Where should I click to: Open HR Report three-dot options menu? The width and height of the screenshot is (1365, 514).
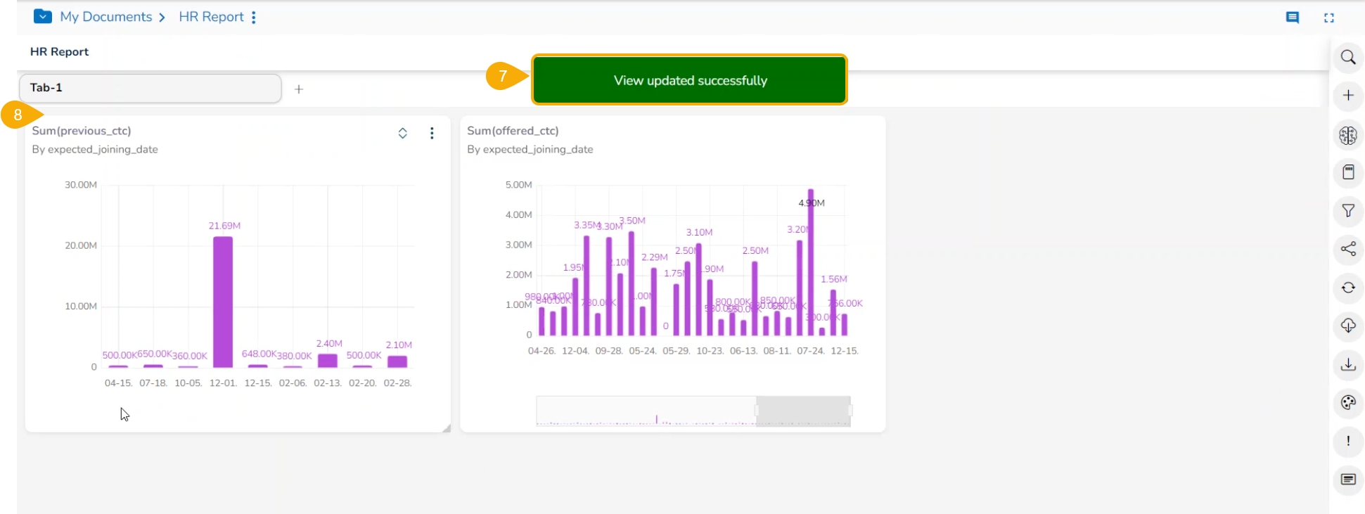tap(254, 18)
